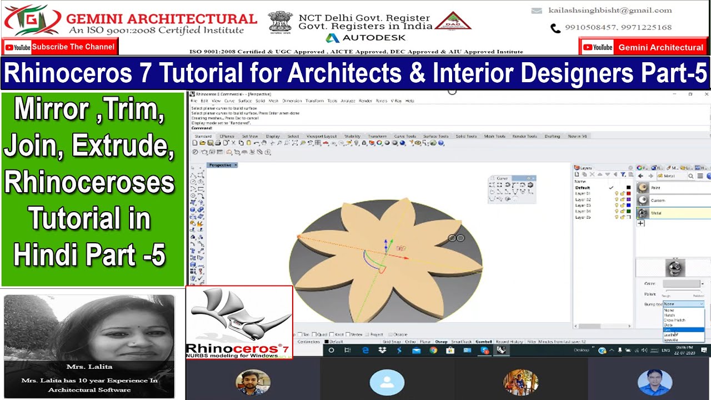This screenshot has width=711, height=400.
Task: Click the Save icon in Standard toolbar
Action: point(211,143)
